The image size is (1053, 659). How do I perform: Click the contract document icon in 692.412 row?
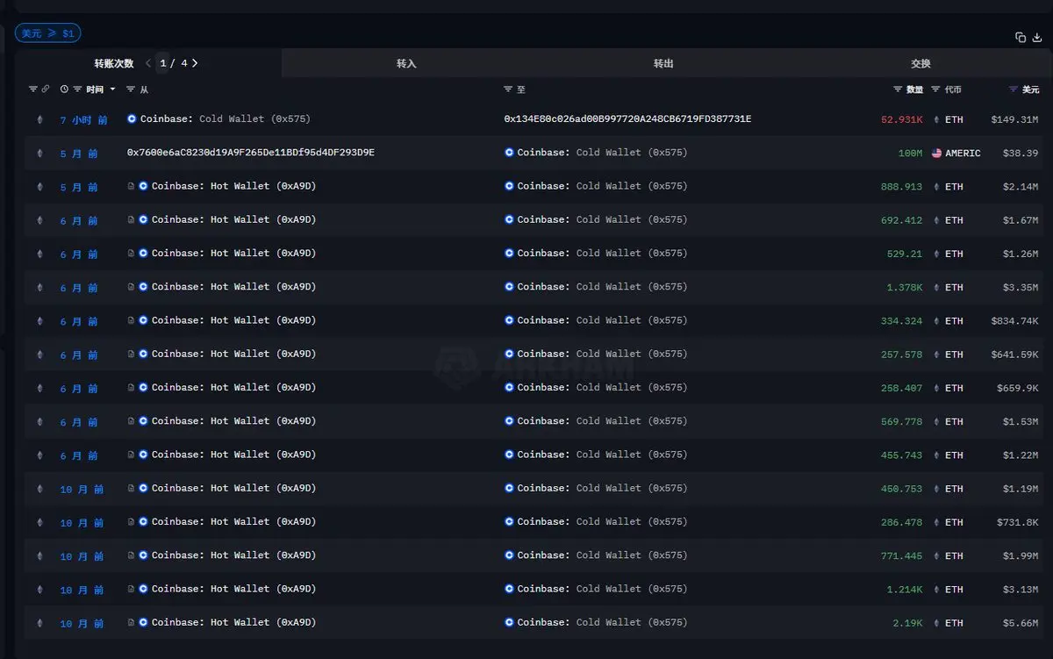[131, 220]
